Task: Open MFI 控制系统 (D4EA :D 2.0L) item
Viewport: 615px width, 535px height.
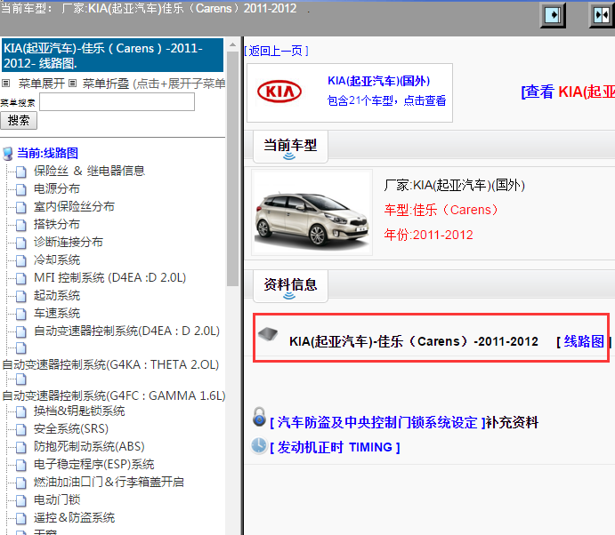Action: [x=109, y=278]
